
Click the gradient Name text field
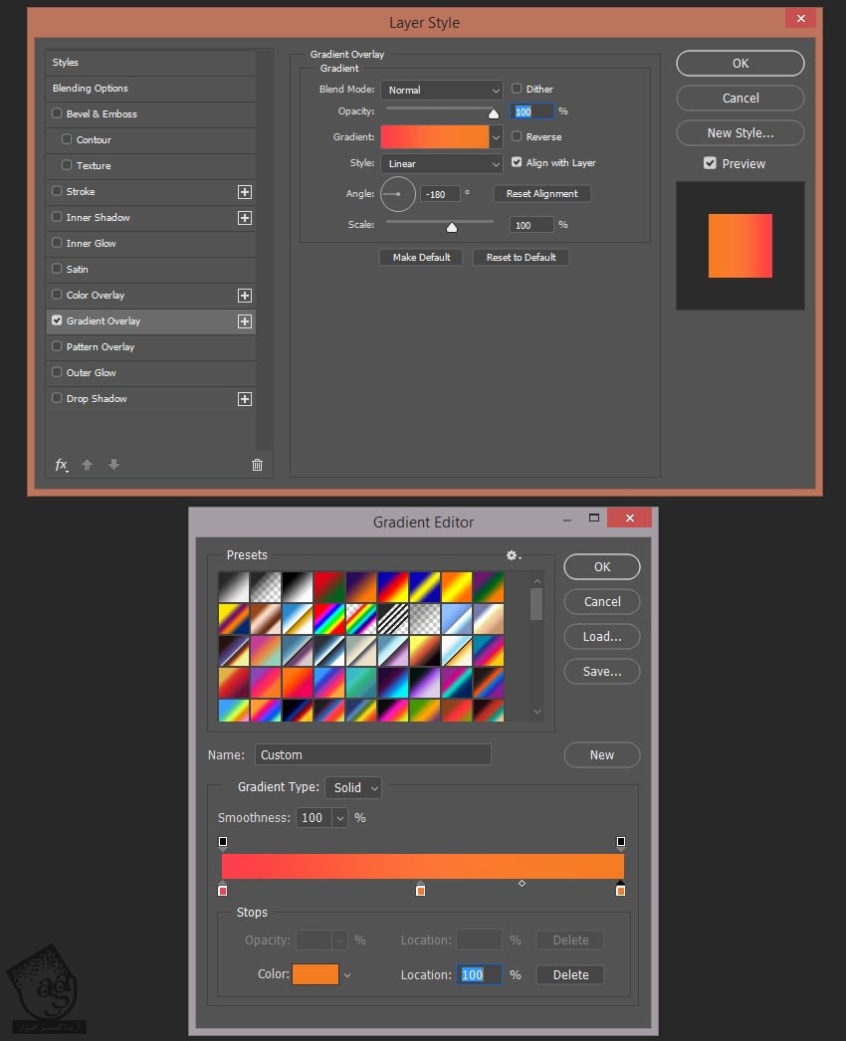(372, 754)
